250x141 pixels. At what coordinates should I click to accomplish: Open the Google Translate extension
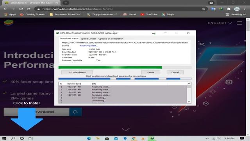point(213,9)
